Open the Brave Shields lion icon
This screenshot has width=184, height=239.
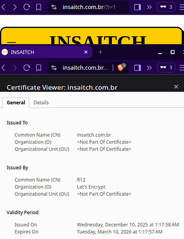[x=121, y=67]
